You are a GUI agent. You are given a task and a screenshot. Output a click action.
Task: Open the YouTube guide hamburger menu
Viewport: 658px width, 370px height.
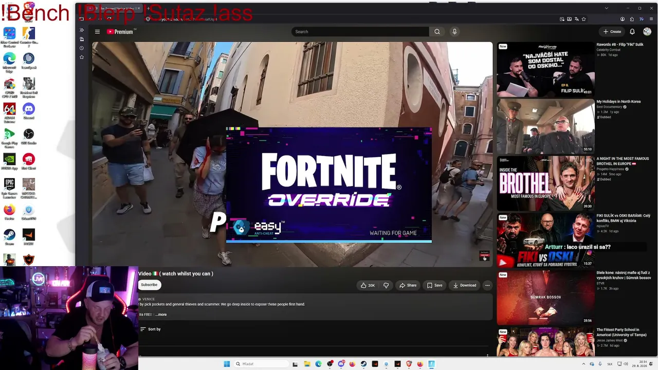[97, 32]
